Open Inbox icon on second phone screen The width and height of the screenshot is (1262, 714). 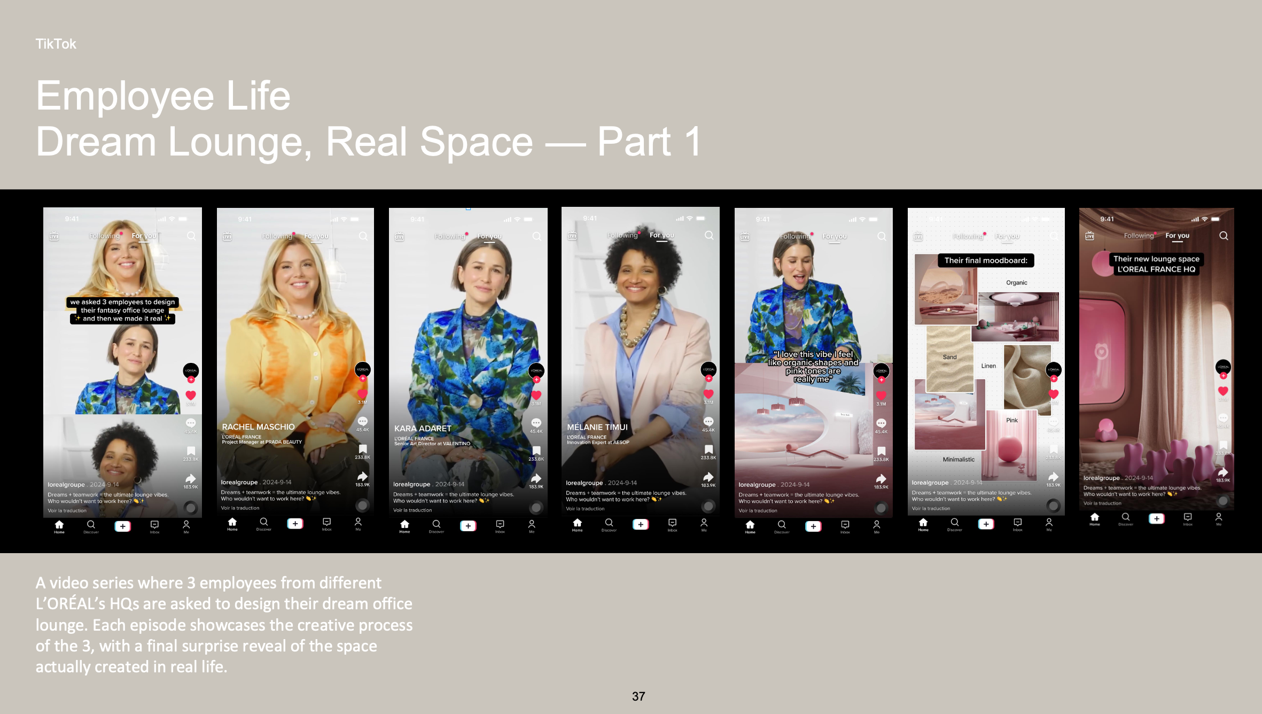(x=326, y=522)
